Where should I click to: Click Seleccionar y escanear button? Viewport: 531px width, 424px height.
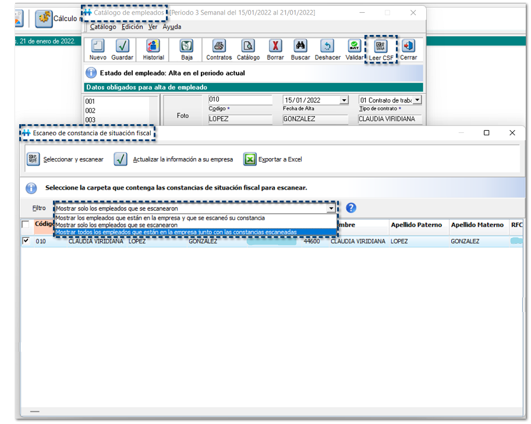pos(66,159)
